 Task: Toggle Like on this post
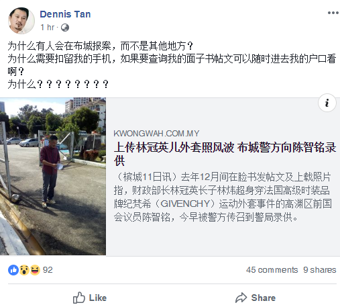pyautogui.click(x=90, y=298)
